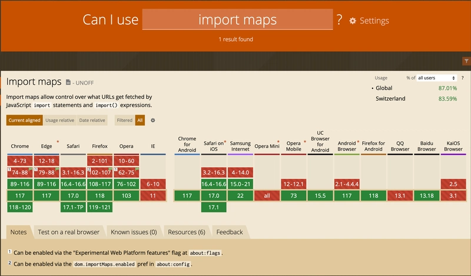Image resolution: width=471 pixels, height=276 pixels.
Task: Click the UC Browser for Android header
Action: [x=320, y=141]
